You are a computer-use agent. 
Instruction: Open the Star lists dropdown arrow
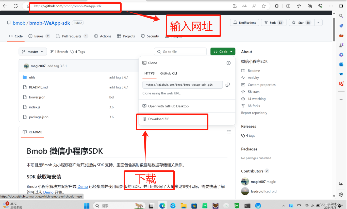pyautogui.click(x=318, y=23)
